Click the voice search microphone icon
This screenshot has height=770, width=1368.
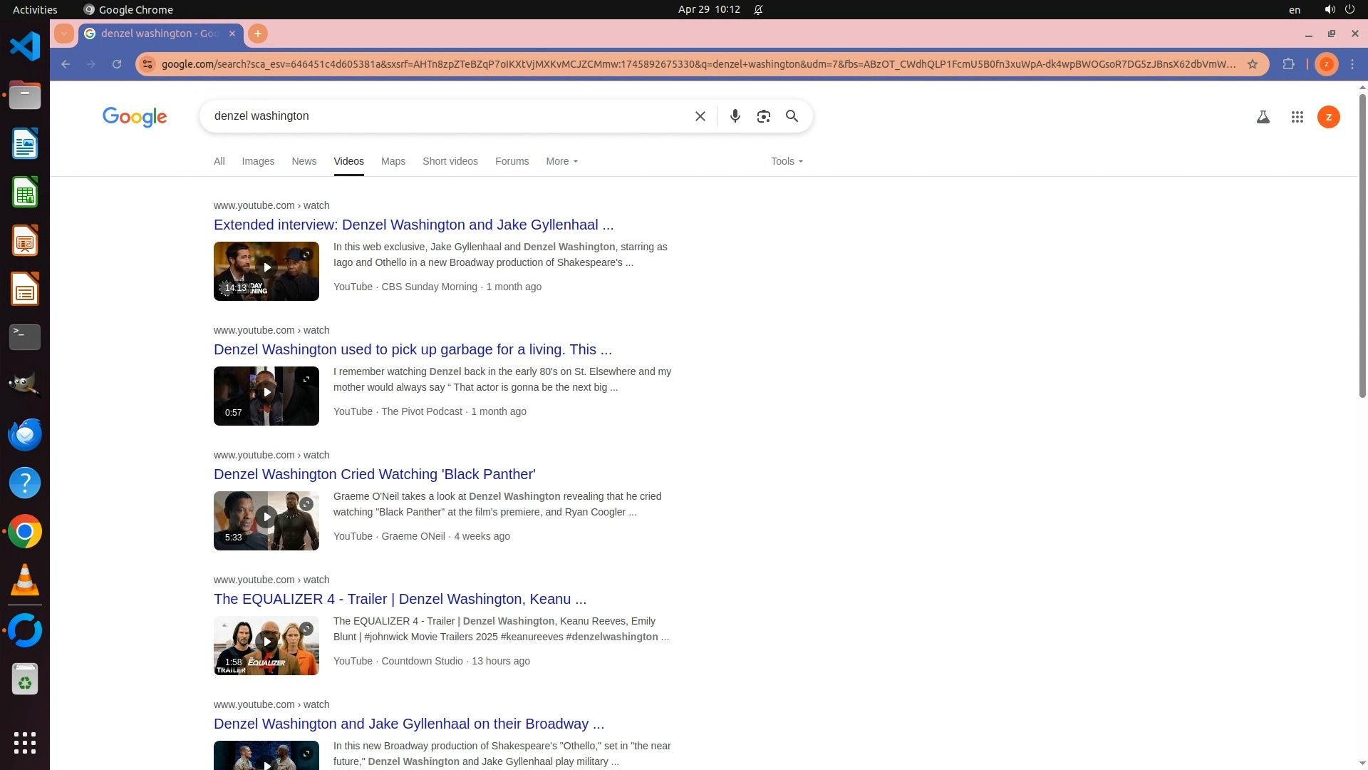click(735, 116)
